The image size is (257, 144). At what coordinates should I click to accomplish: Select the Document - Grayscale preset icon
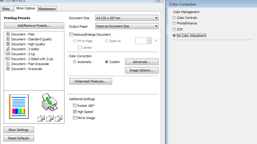coord(8,69)
